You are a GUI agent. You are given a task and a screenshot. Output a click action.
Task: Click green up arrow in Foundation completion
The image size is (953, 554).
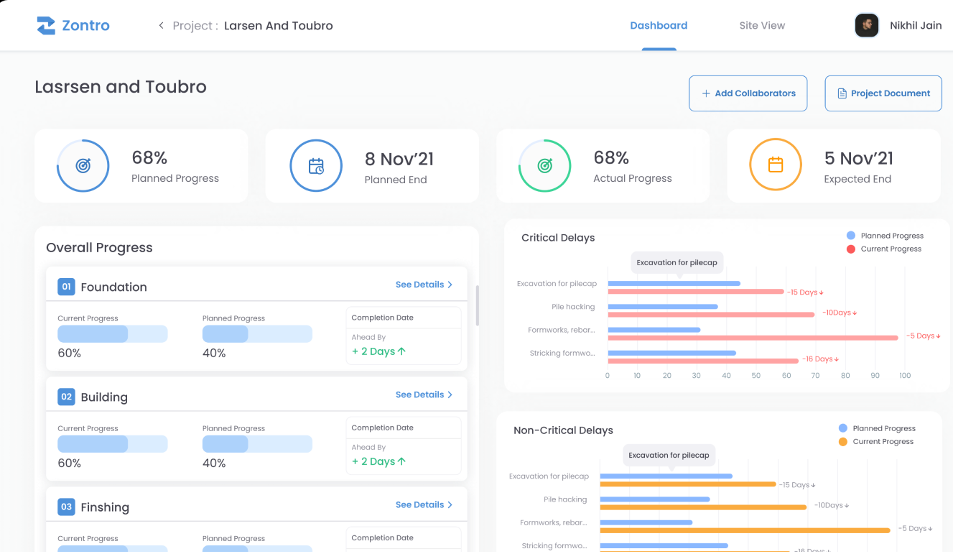(401, 351)
